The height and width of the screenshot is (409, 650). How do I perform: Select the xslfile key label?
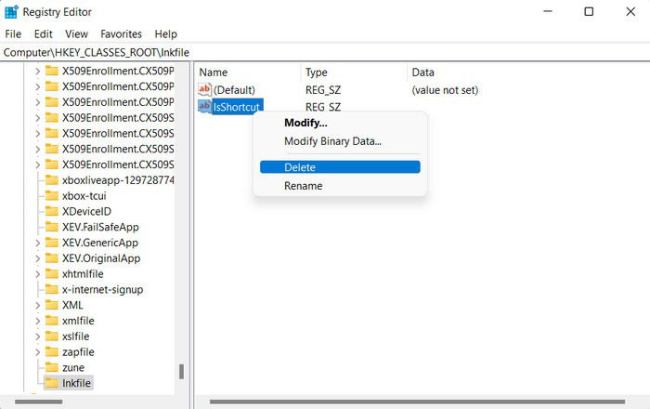(x=76, y=336)
